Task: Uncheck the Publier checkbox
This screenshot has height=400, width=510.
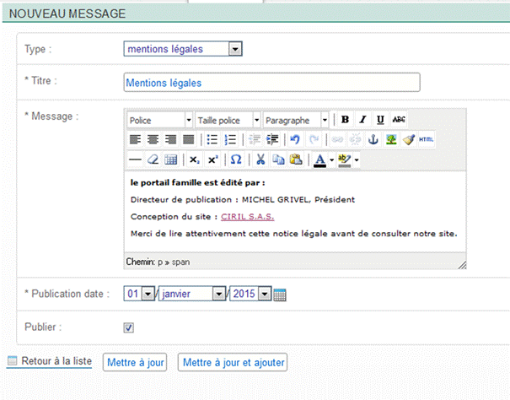Action: pyautogui.click(x=129, y=327)
